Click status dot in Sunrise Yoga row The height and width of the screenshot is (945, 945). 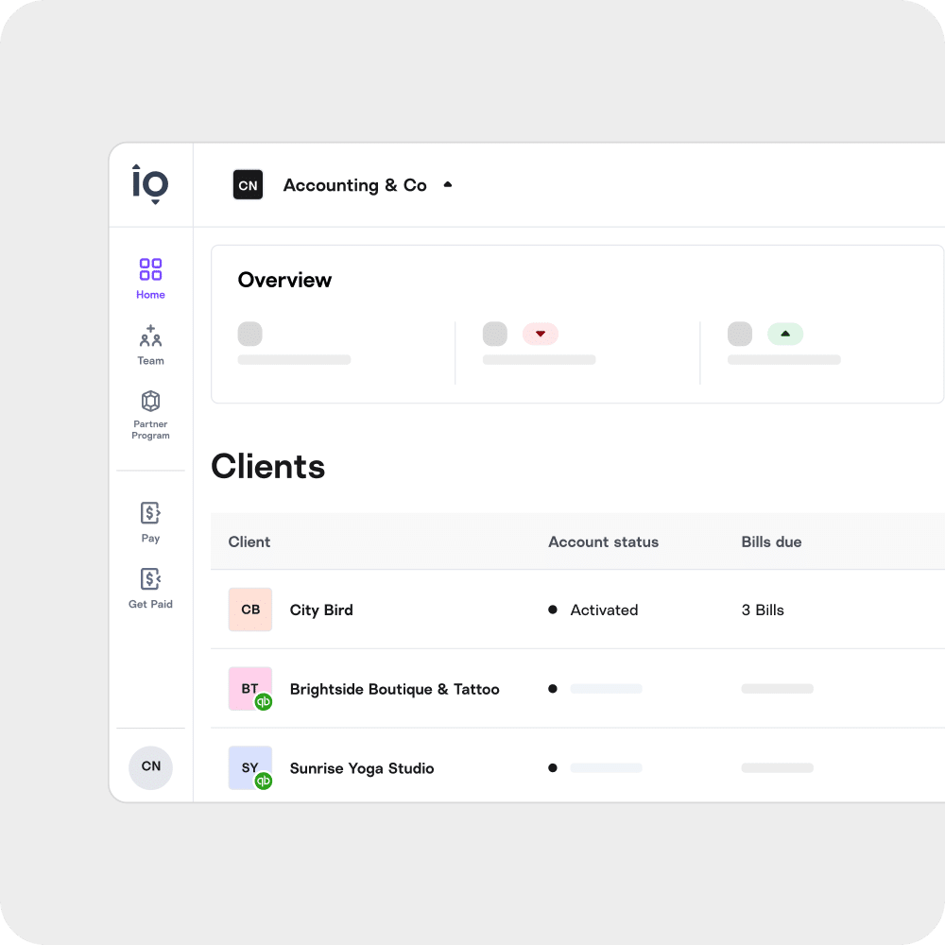[553, 767]
